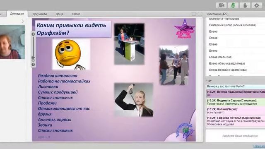Click the slide title 'Каким привыкли видеть Орифлэйм?'
265x149 pixels.
coord(73,29)
